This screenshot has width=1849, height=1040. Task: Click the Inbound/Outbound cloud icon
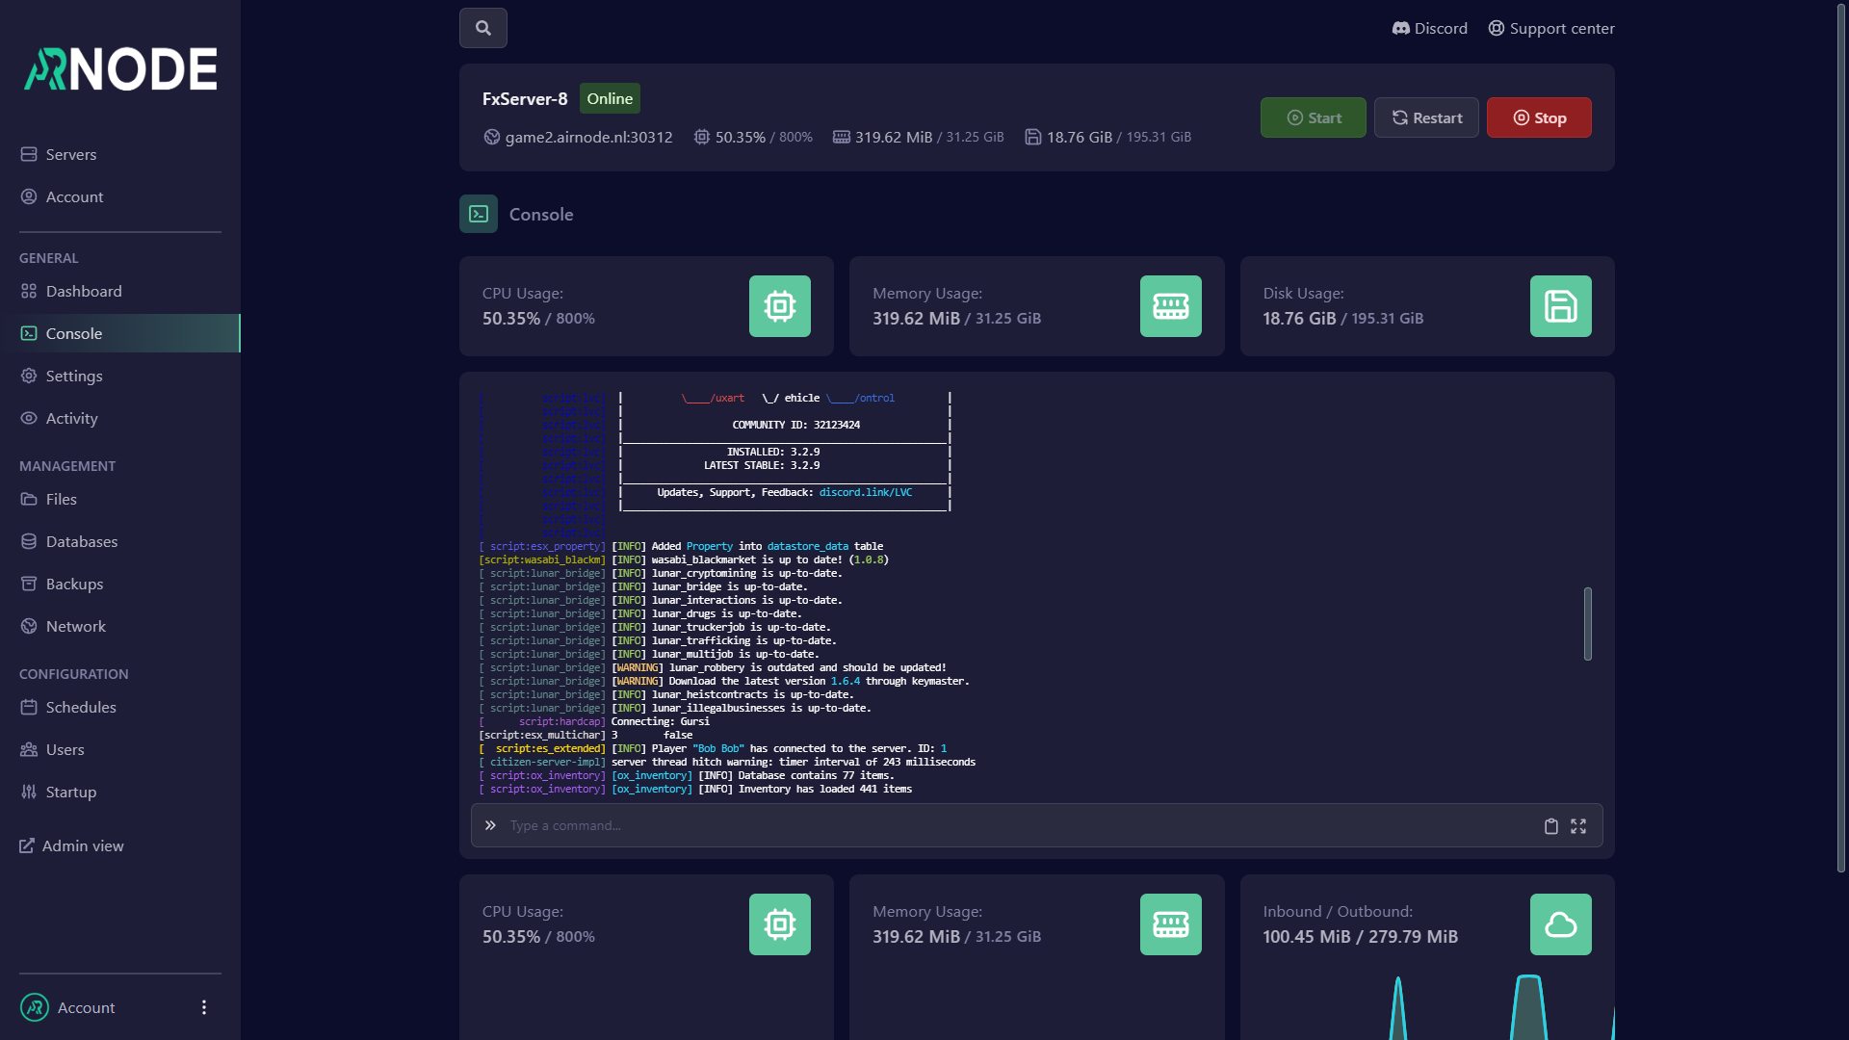click(x=1561, y=924)
